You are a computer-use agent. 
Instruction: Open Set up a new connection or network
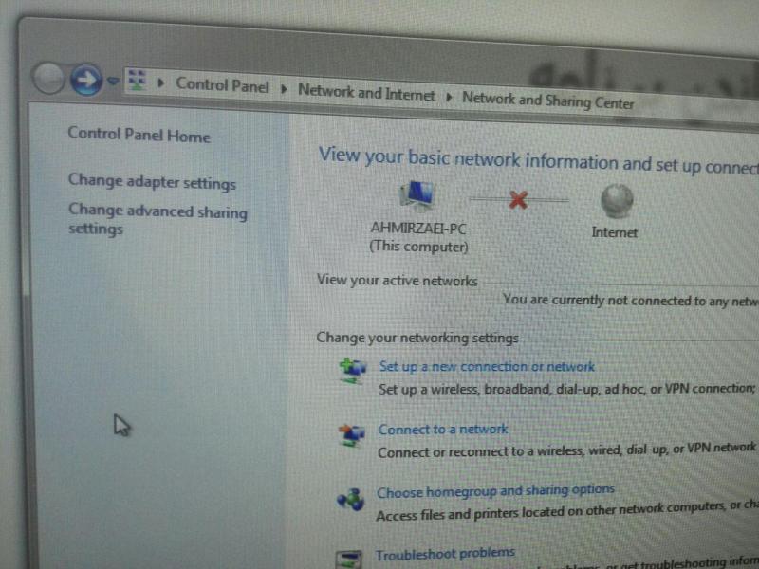(487, 366)
